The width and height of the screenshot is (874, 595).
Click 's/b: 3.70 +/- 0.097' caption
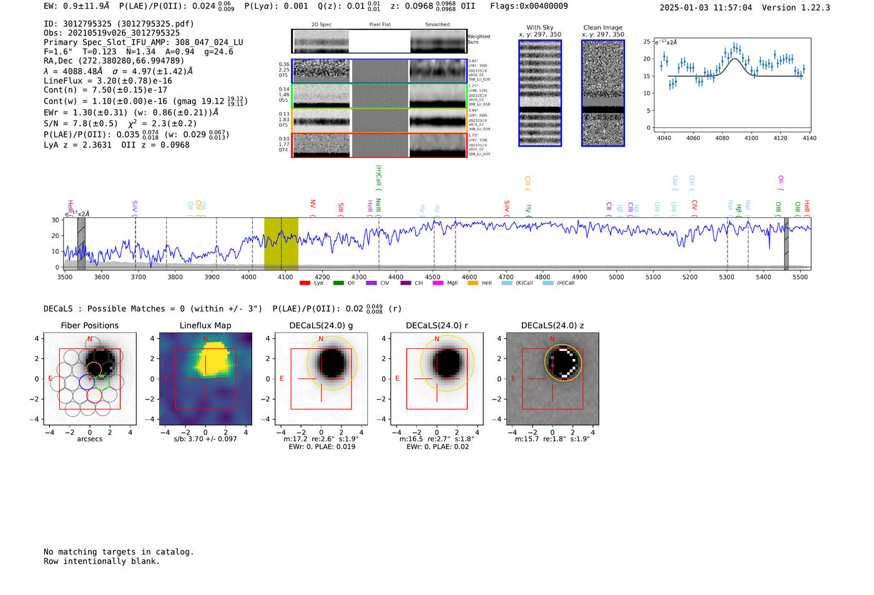tap(205, 439)
